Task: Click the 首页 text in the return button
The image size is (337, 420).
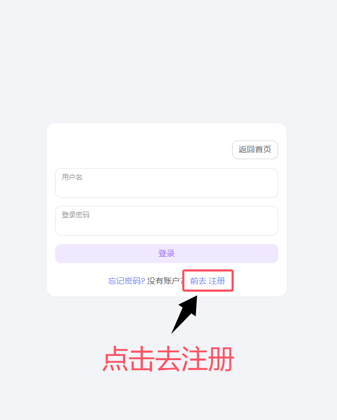Action: [x=263, y=150]
